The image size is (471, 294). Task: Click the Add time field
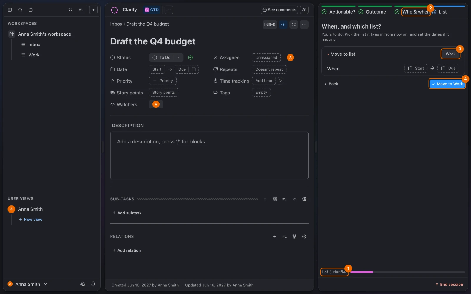pyautogui.click(x=264, y=81)
